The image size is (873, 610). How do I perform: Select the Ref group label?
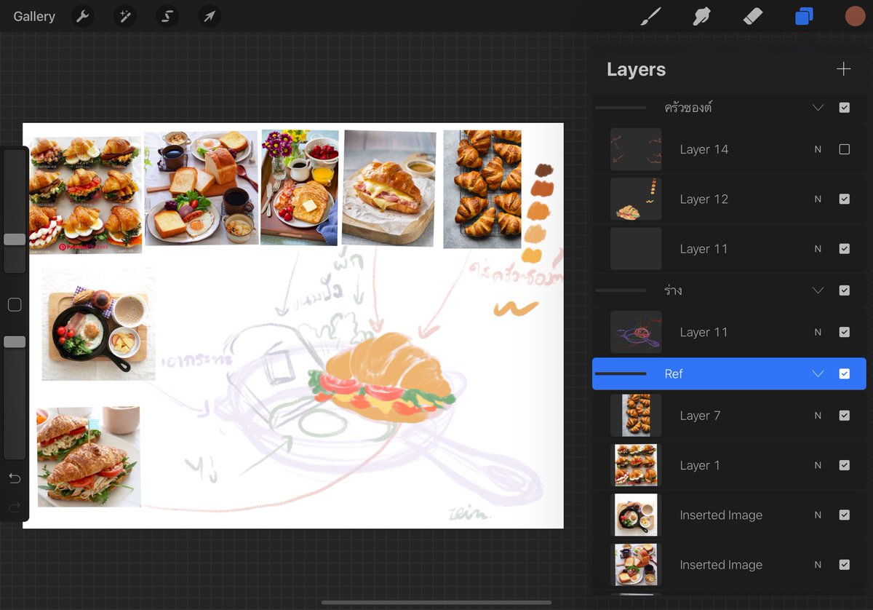tap(674, 373)
